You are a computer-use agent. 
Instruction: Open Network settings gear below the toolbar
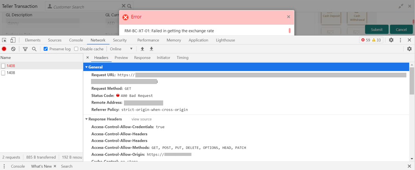pos(409,49)
